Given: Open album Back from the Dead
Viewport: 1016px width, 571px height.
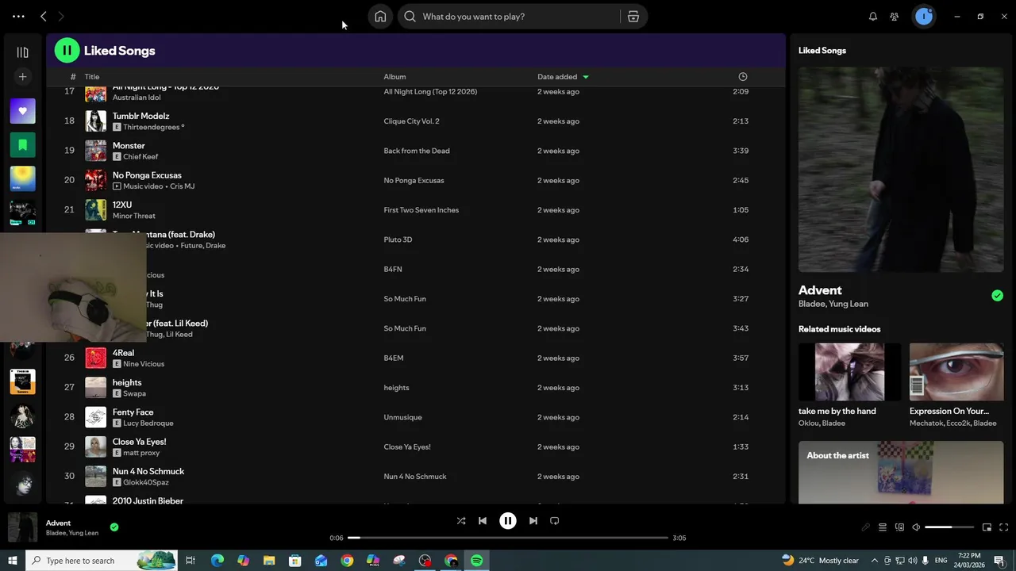Looking at the screenshot, I should (x=416, y=151).
